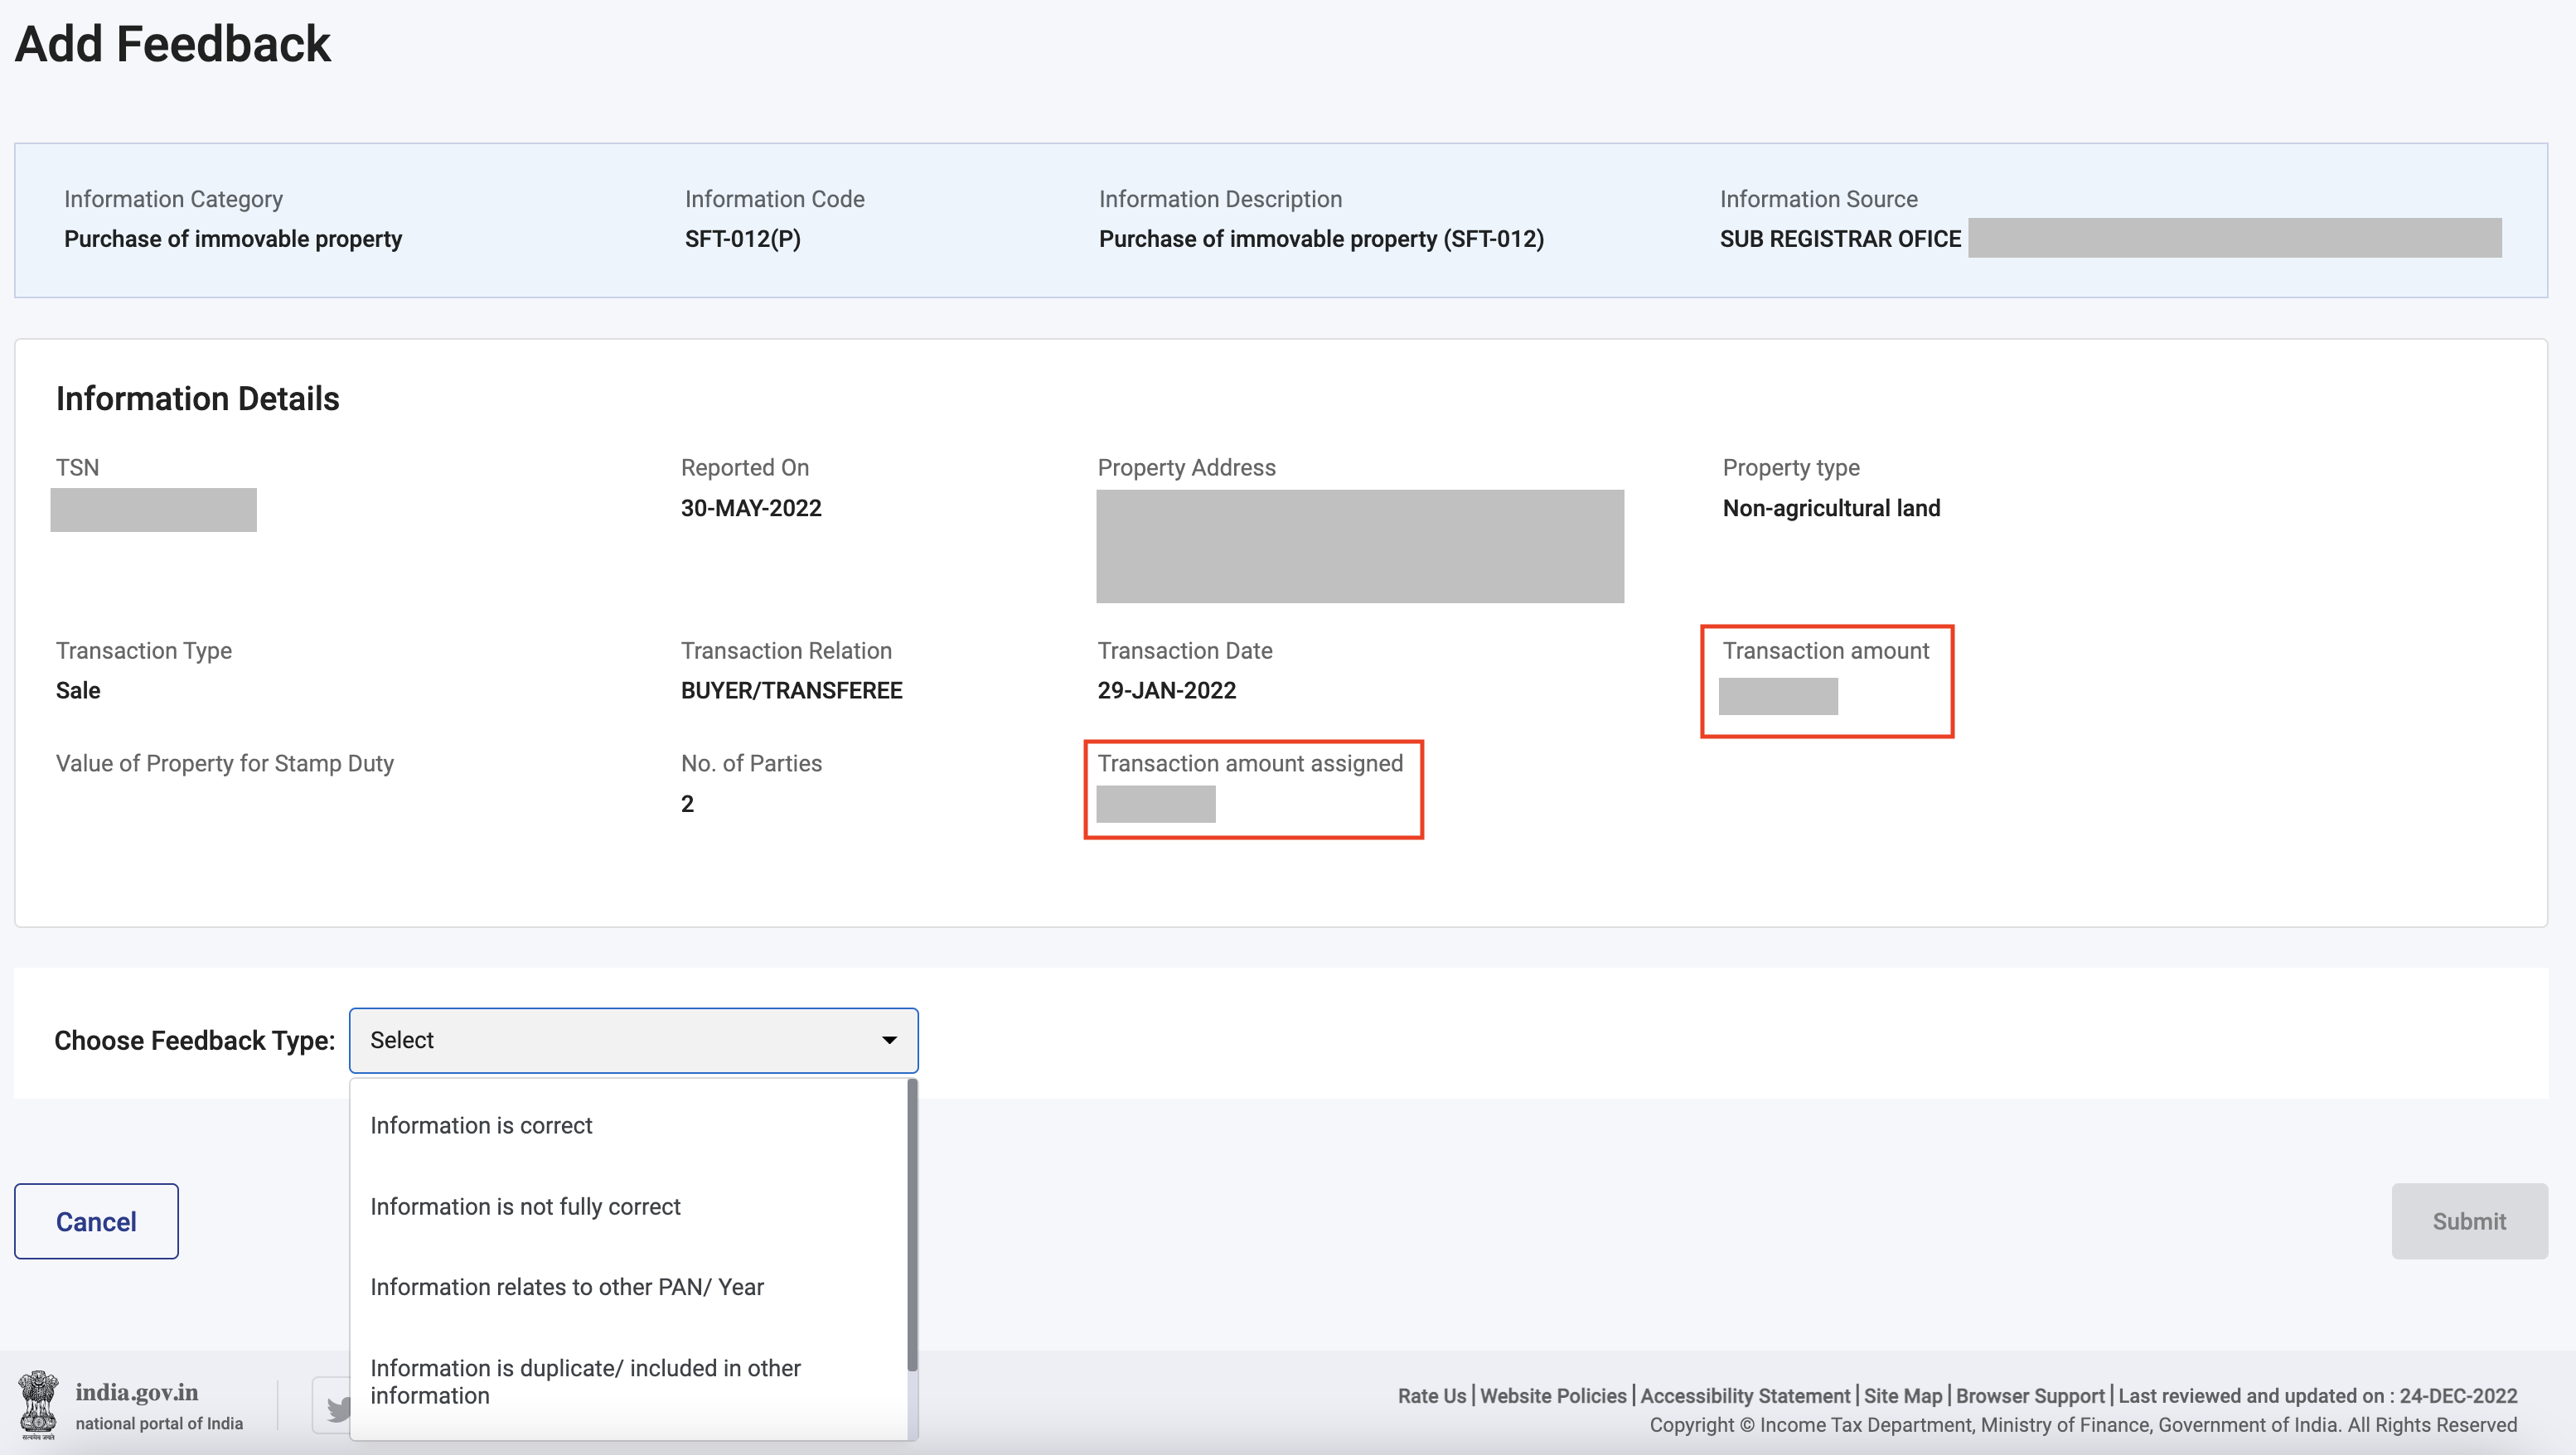The width and height of the screenshot is (2576, 1455).
Task: Open Website Policies link
Action: tap(1552, 1395)
